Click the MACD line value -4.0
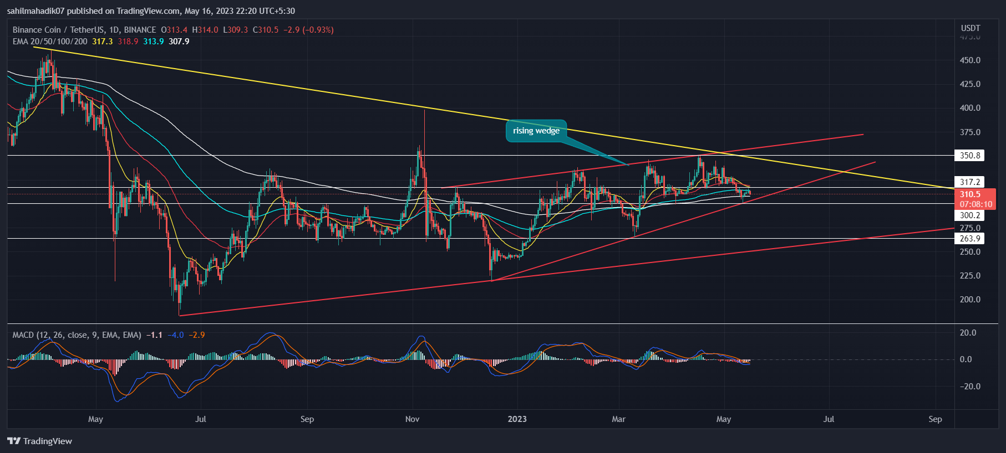Image resolution: width=1006 pixels, height=453 pixels. [176, 335]
